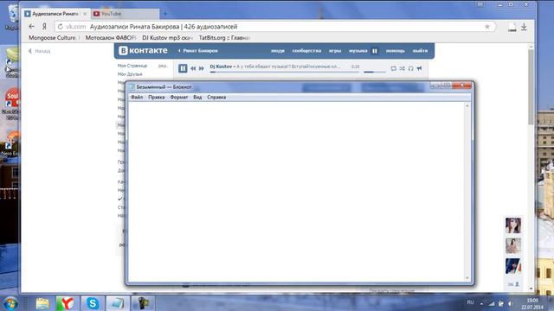Image resolution: width=554 pixels, height=311 pixels.
Task: Click the Yandex Я button in toolbar
Action: click(44, 27)
